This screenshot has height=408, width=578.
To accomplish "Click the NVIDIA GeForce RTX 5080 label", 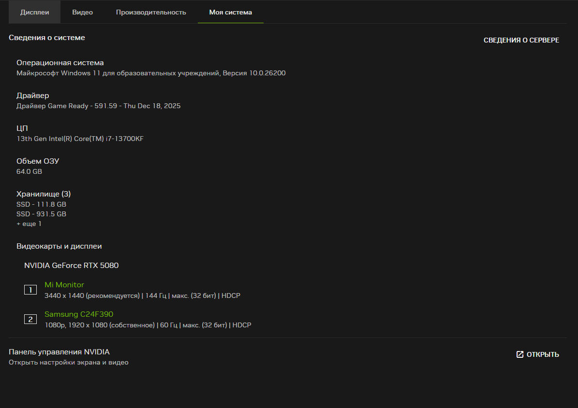I will click(72, 265).
